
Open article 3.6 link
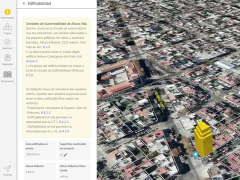point(79,56)
